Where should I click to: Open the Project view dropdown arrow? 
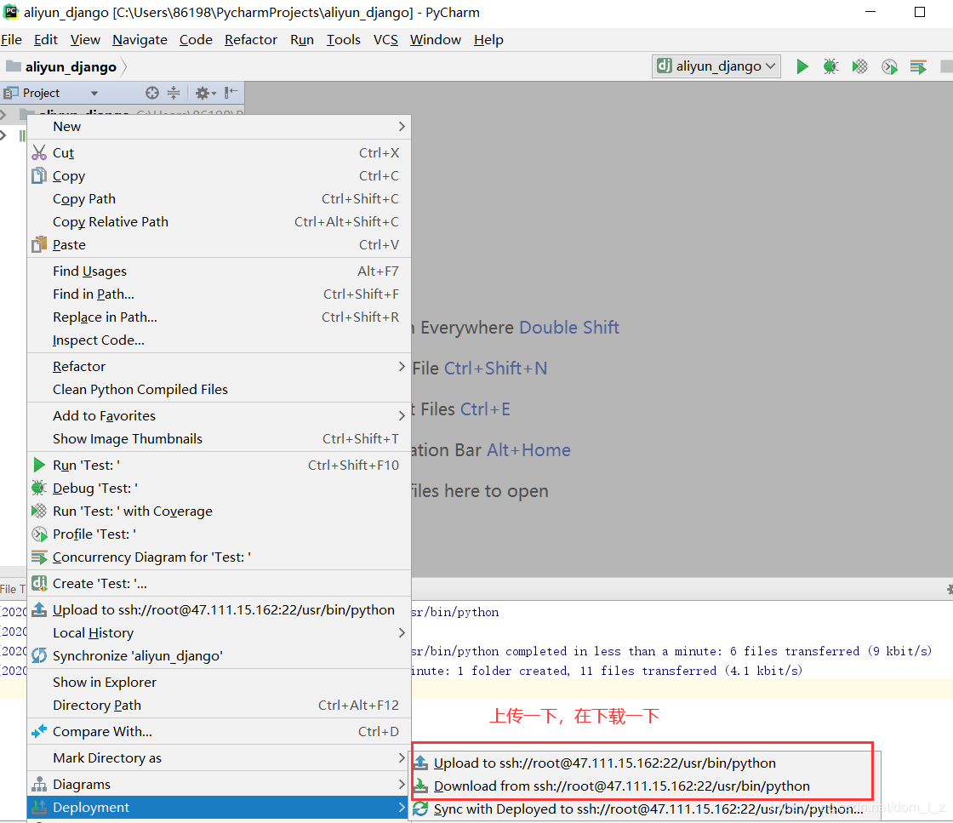coord(94,94)
